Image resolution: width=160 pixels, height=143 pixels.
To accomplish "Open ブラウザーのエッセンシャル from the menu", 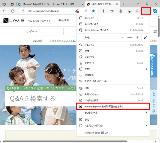I will 113,81.
